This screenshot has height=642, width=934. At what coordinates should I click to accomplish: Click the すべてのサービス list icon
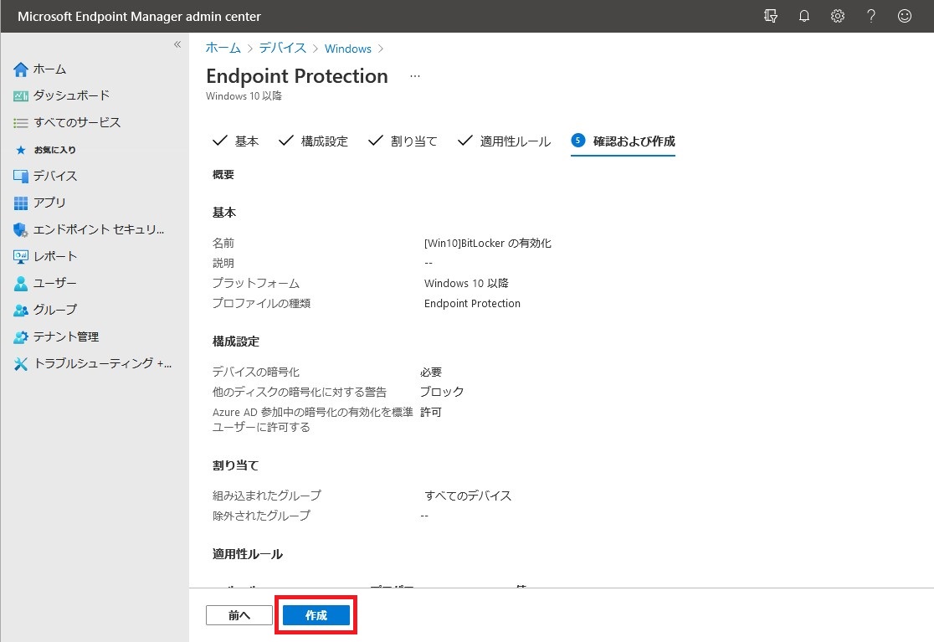point(21,123)
